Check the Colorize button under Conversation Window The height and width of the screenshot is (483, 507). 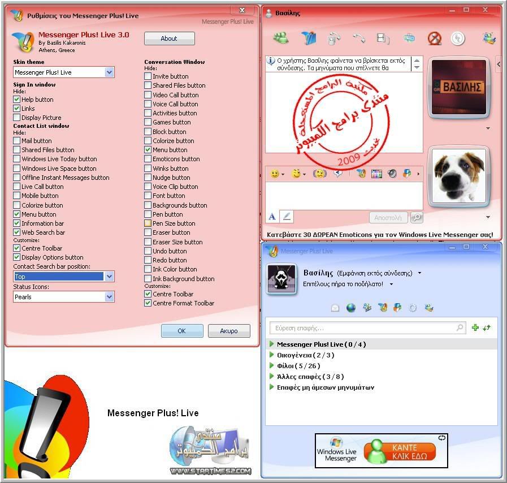pyautogui.click(x=148, y=141)
